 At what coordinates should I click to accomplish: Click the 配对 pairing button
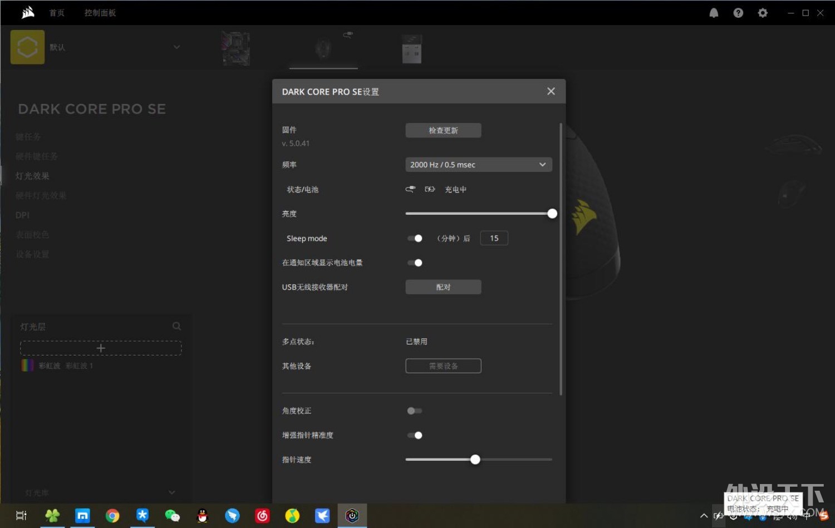[x=443, y=287]
